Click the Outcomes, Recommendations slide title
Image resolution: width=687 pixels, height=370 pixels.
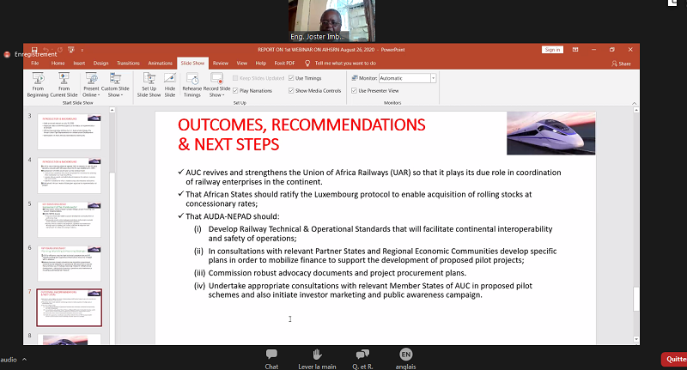(x=301, y=135)
